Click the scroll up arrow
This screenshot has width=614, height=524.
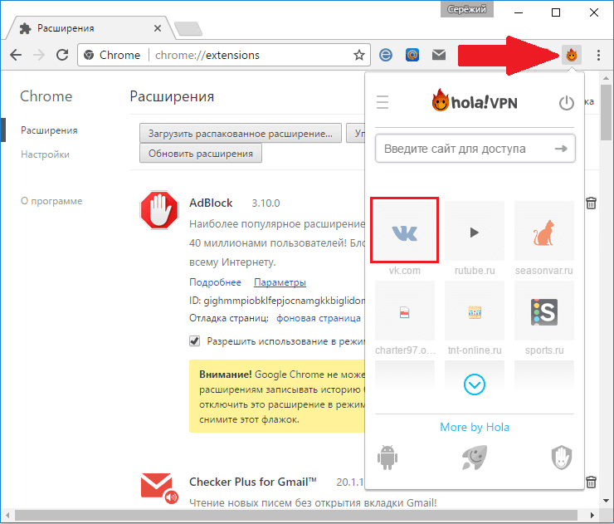607,77
